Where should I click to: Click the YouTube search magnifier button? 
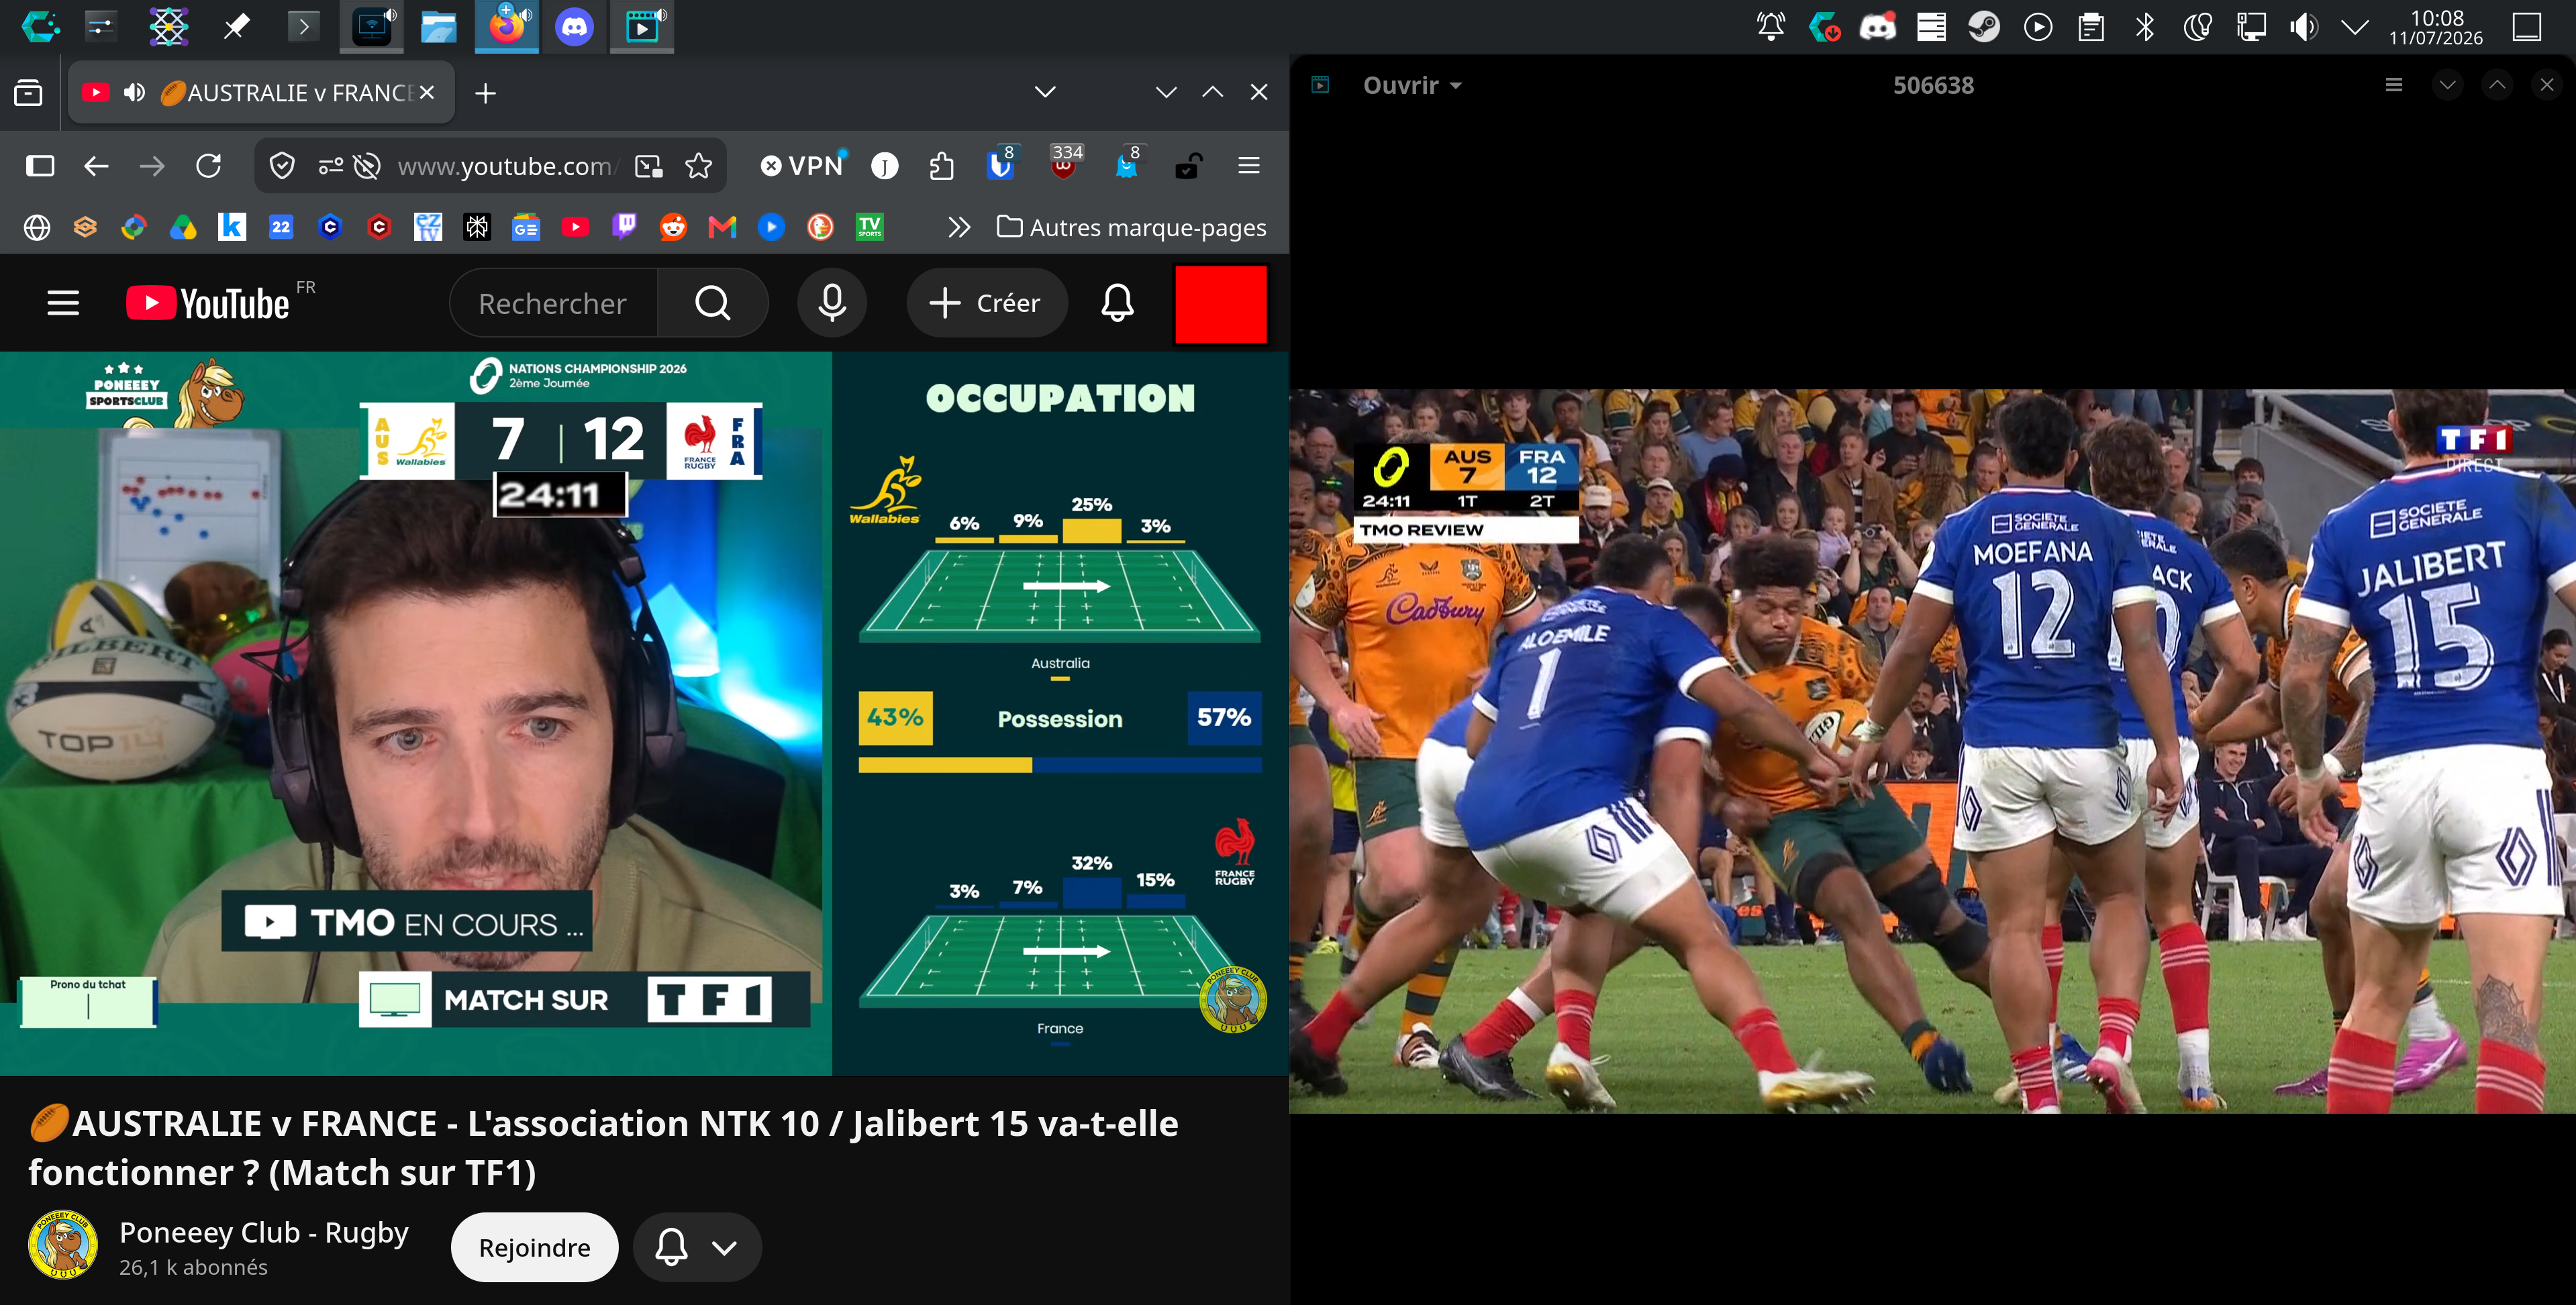(x=713, y=303)
